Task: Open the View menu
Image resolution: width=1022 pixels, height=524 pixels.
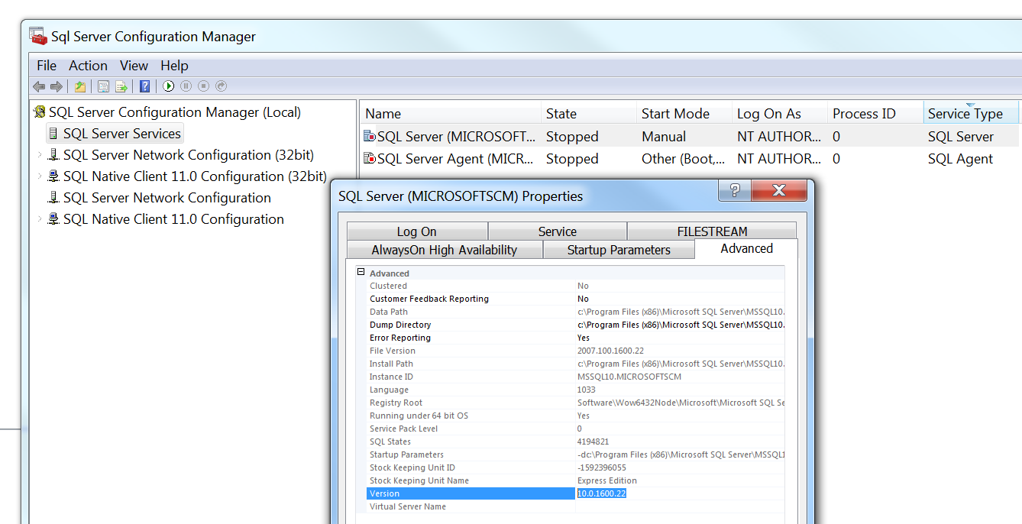Action: (x=134, y=66)
